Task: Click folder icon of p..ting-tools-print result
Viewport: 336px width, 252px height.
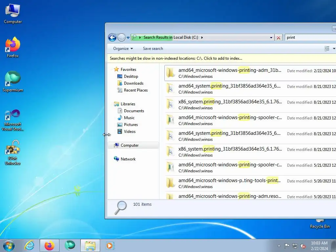Action: 171,183
